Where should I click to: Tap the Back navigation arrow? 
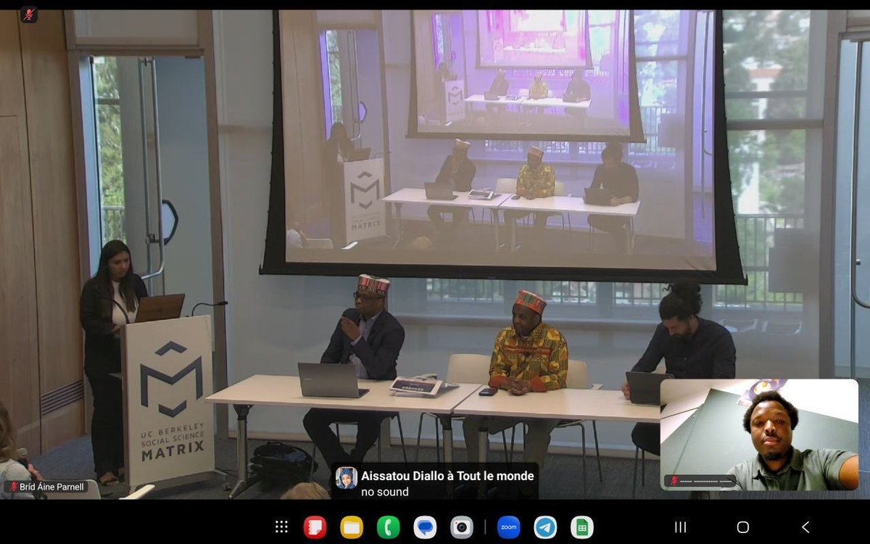click(x=805, y=527)
